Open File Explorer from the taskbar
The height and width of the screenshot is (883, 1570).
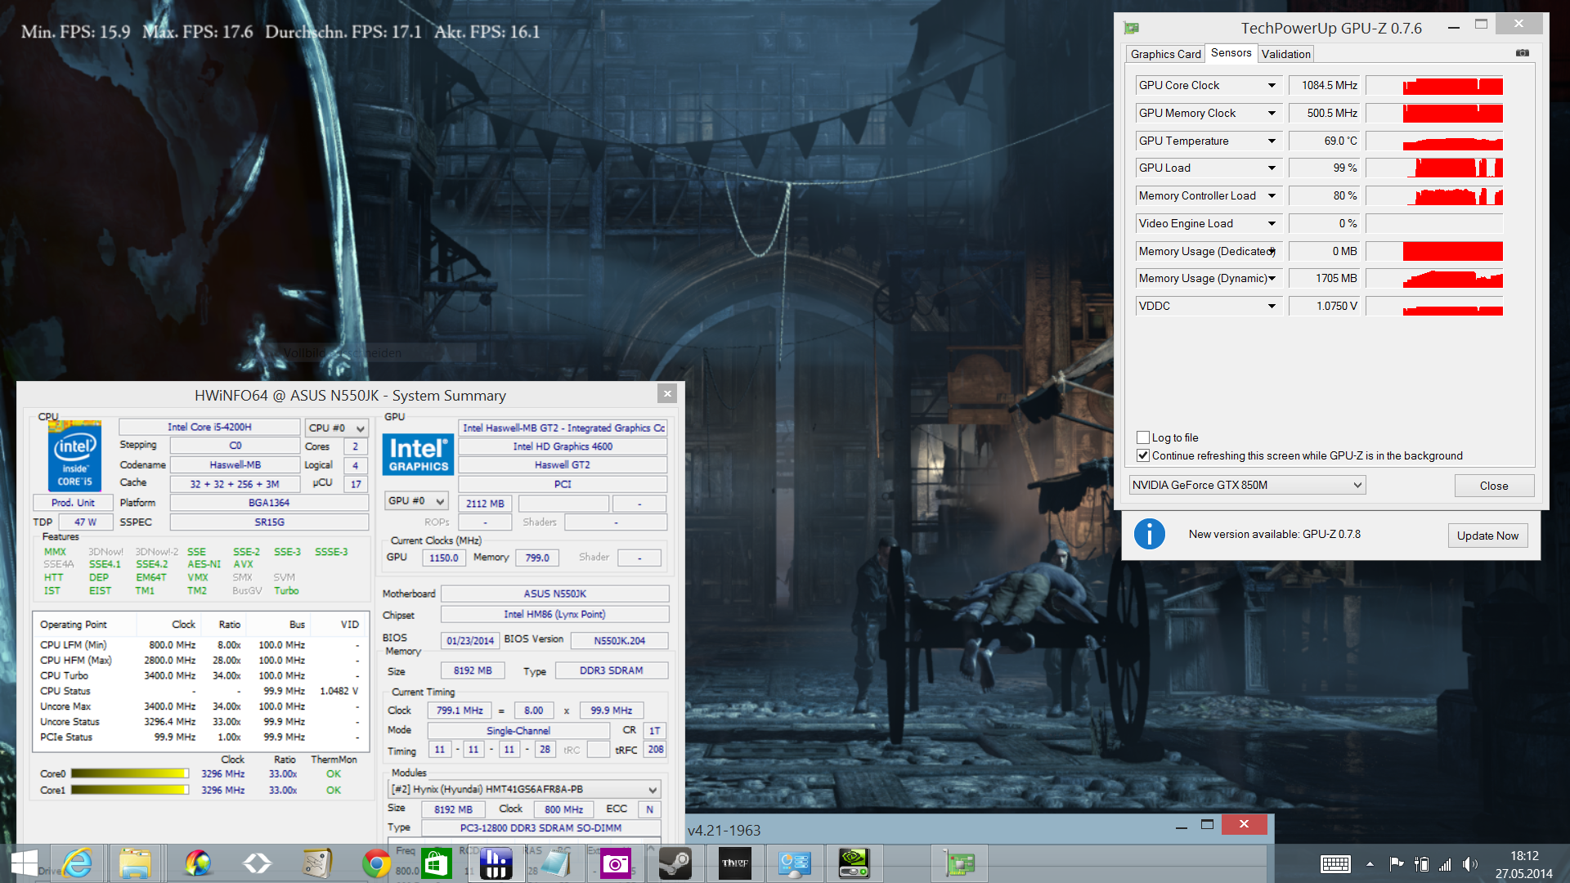(x=136, y=863)
